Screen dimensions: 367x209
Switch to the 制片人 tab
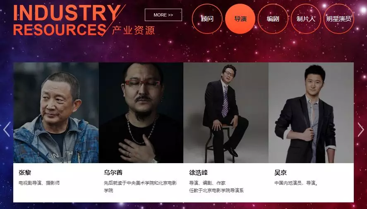pos(306,19)
